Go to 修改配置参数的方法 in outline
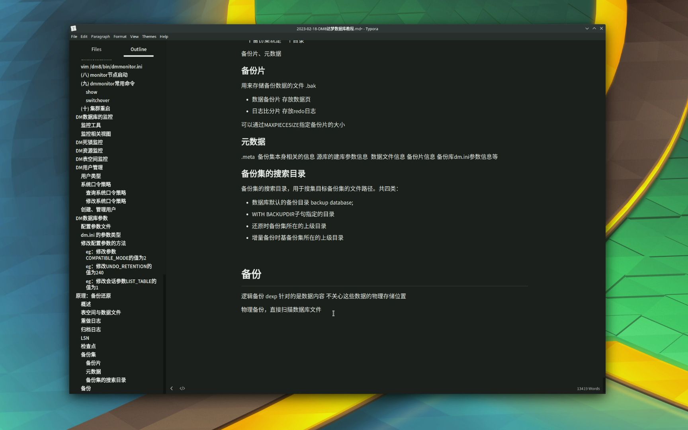 [x=103, y=243]
